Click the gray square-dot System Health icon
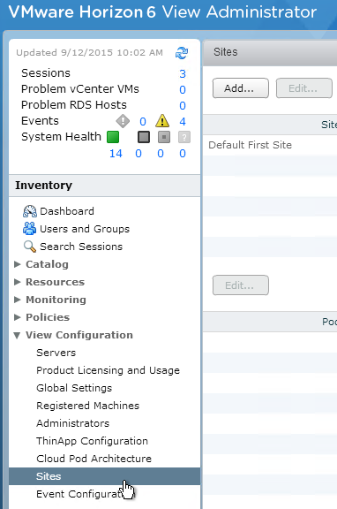 (x=164, y=137)
